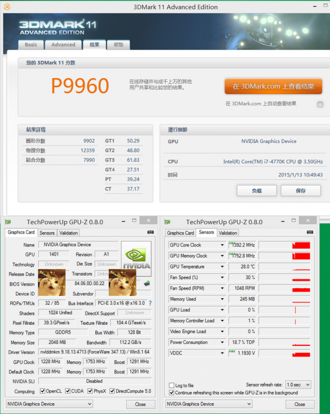Click the question mark icon beside Bus Interface
The width and height of the screenshot is (330, 414).
[150, 303]
